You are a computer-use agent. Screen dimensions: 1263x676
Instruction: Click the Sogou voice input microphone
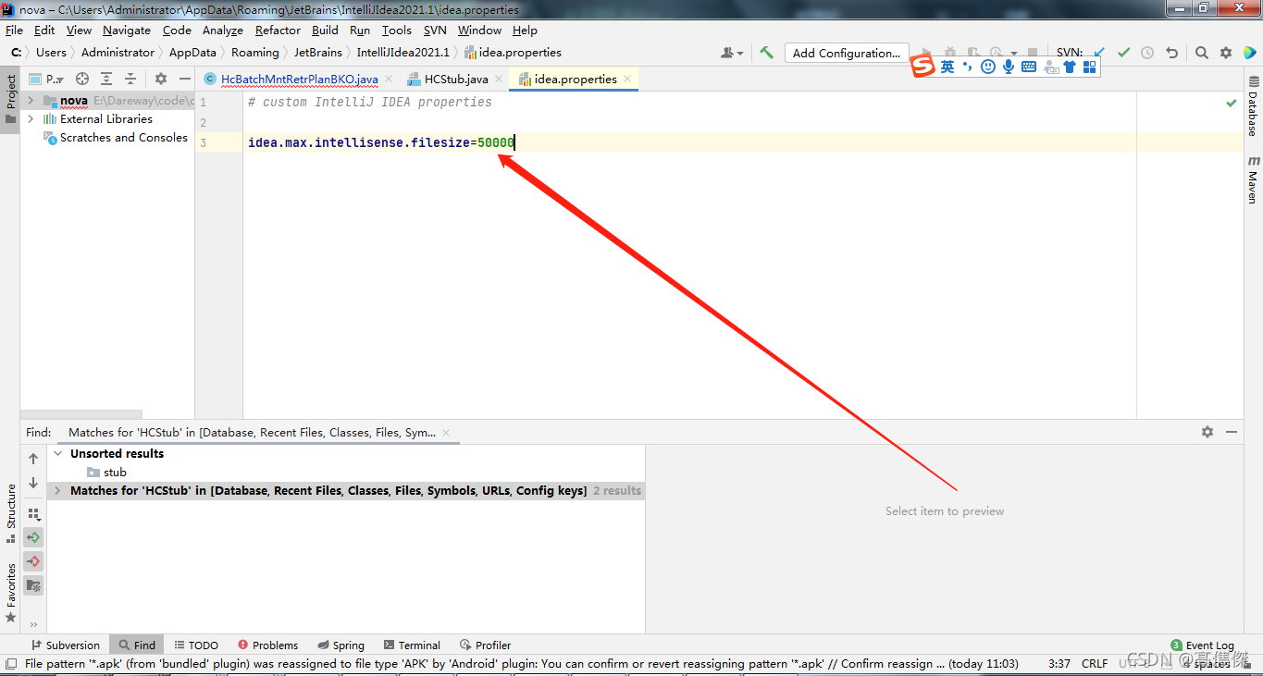(1009, 67)
